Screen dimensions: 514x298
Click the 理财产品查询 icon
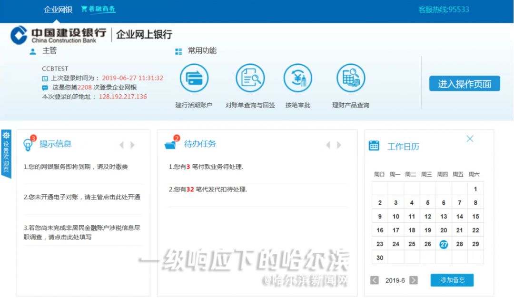click(x=351, y=79)
